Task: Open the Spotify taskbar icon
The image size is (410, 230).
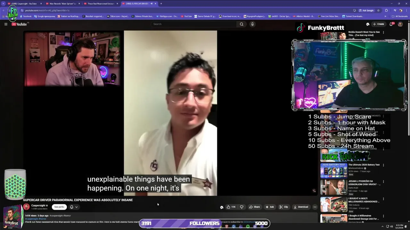Action: tap(248, 226)
